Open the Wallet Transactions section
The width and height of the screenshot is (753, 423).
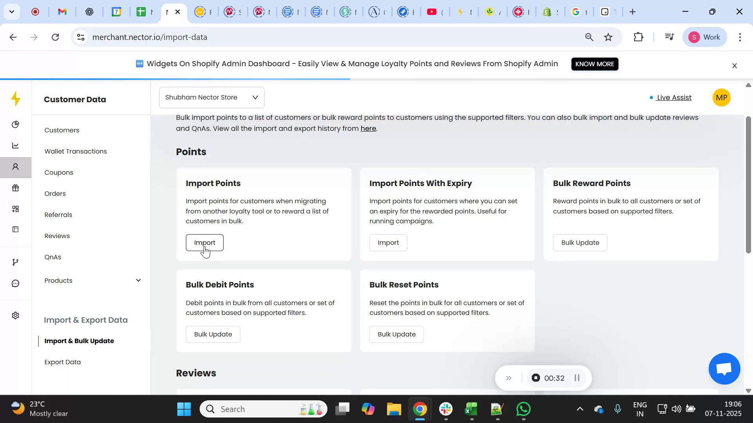[75, 151]
